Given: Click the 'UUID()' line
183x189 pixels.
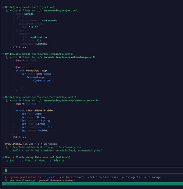Looking at the screenshot, I should (x=33, y=114).
